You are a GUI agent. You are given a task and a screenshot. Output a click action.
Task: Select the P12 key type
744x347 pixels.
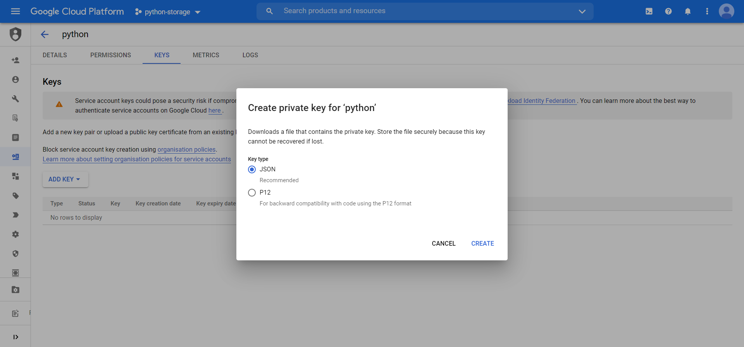pos(252,193)
